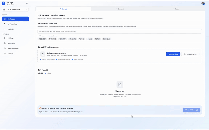The width and height of the screenshot is (209, 130).
Task: Click the building icon in the account selector
Action: [4, 10]
